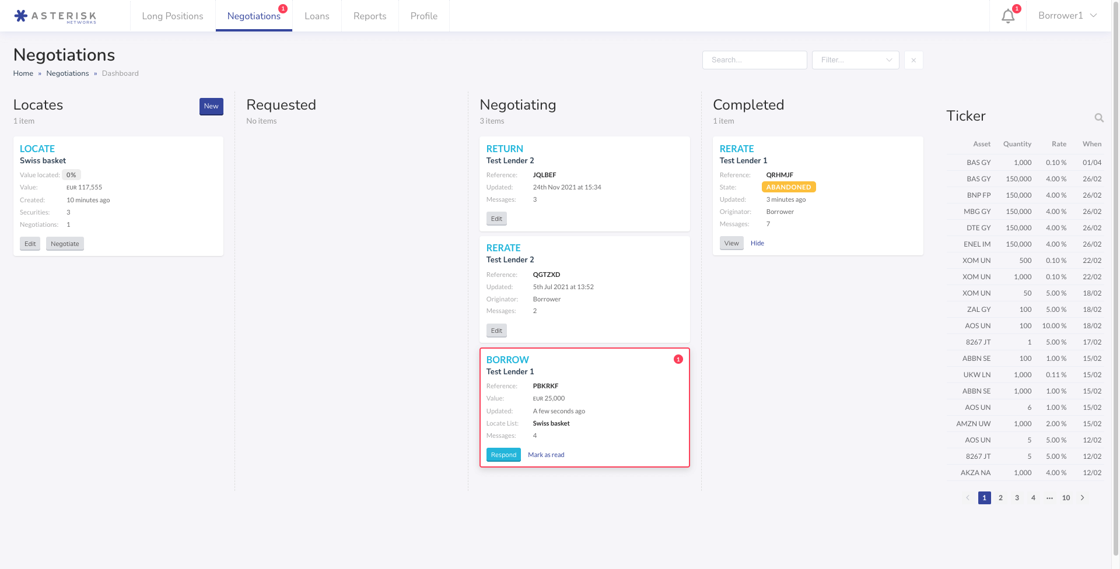Click the Asterisk Networks logo
The image size is (1120, 569).
pyautogui.click(x=55, y=16)
